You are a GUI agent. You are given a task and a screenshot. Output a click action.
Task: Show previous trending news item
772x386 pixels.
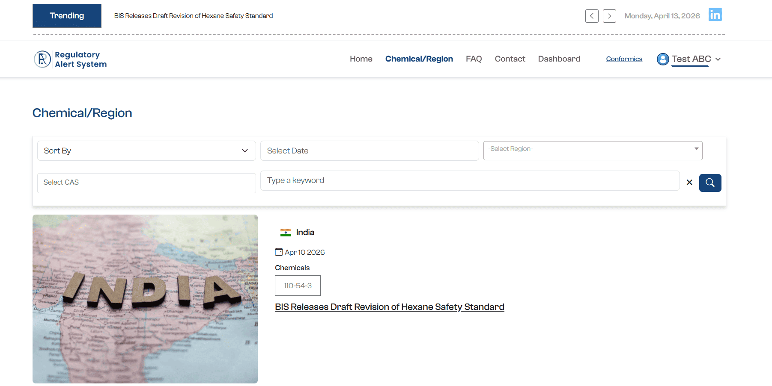(x=592, y=16)
